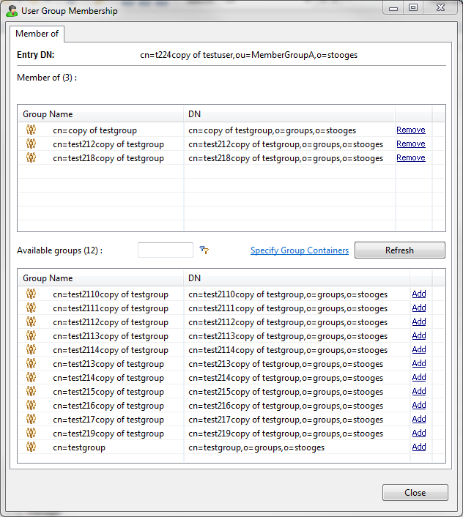Click the User Group Membership title bar icon

(x=12, y=11)
